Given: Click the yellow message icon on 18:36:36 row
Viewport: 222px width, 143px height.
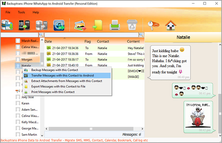Looking at the screenshot, I should point(48,54).
